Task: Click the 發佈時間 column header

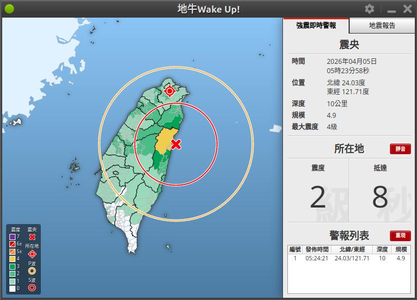Action: 317,249
